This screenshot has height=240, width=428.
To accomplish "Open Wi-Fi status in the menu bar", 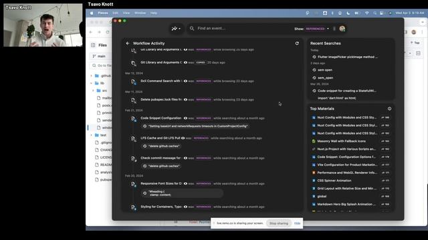I will [x=367, y=13].
